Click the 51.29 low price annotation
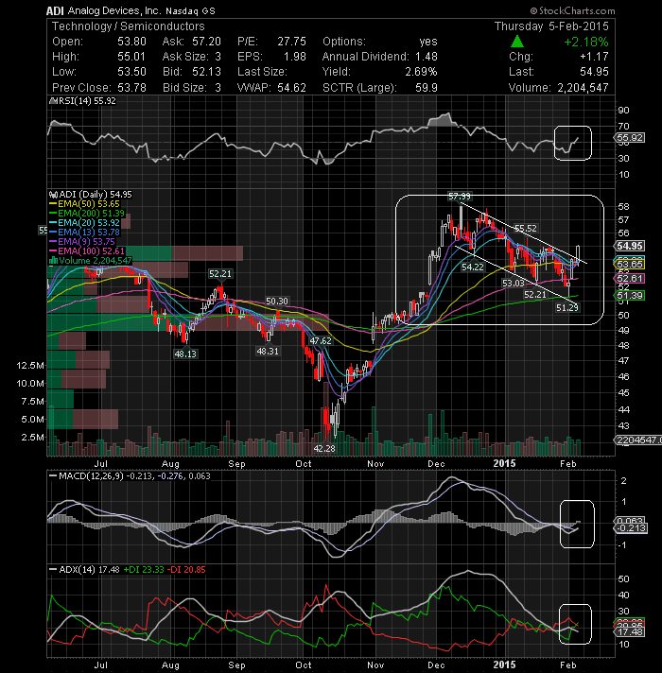The image size is (662, 673). point(567,308)
